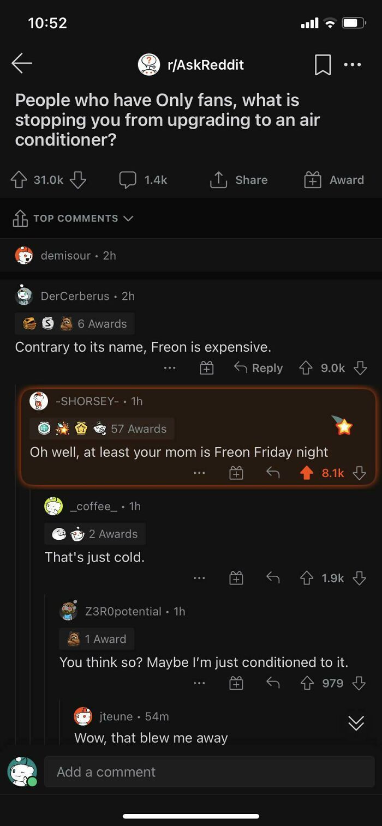Open the overflow menu for the post
The image size is (382, 826).
click(353, 64)
